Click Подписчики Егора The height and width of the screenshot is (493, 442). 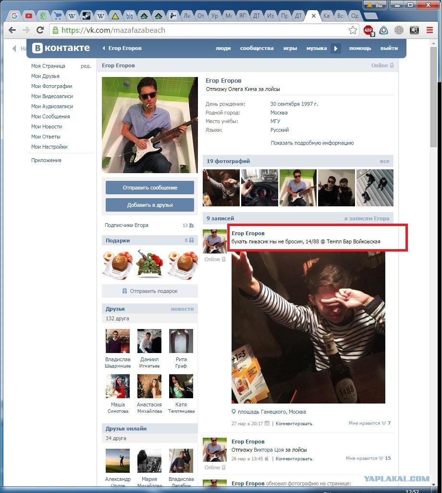[126, 226]
